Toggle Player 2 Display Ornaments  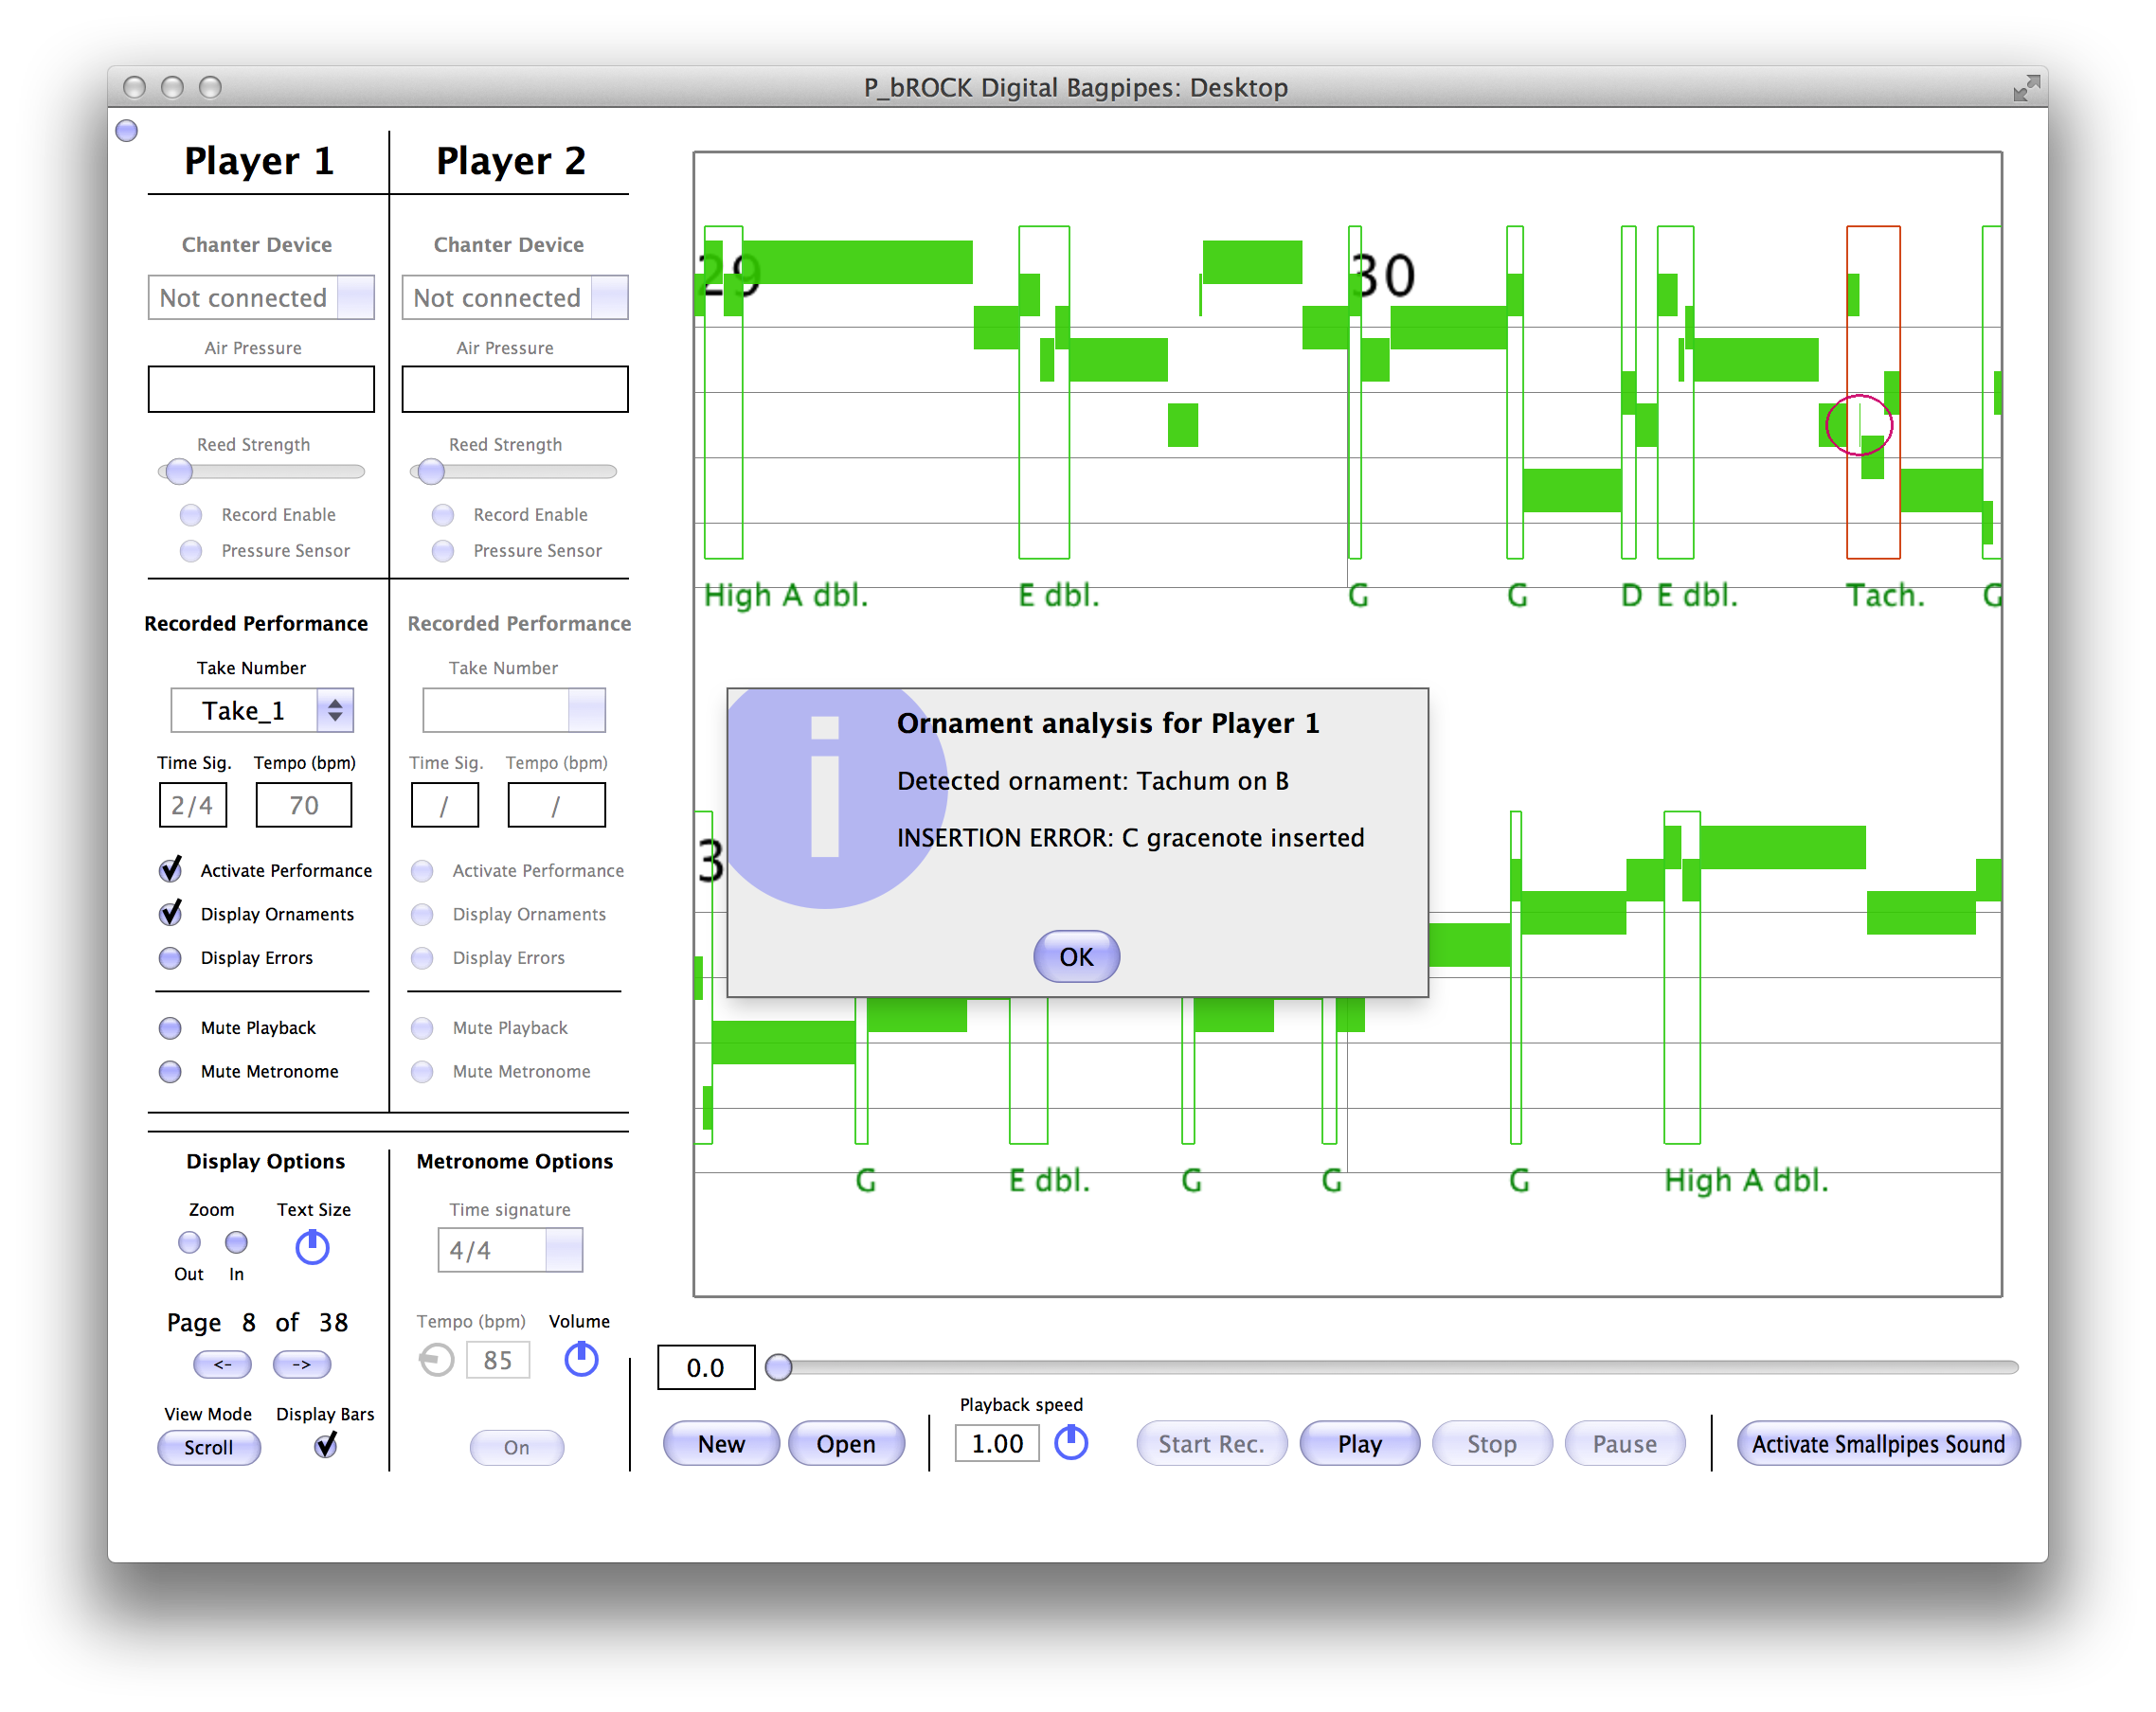pos(423,915)
